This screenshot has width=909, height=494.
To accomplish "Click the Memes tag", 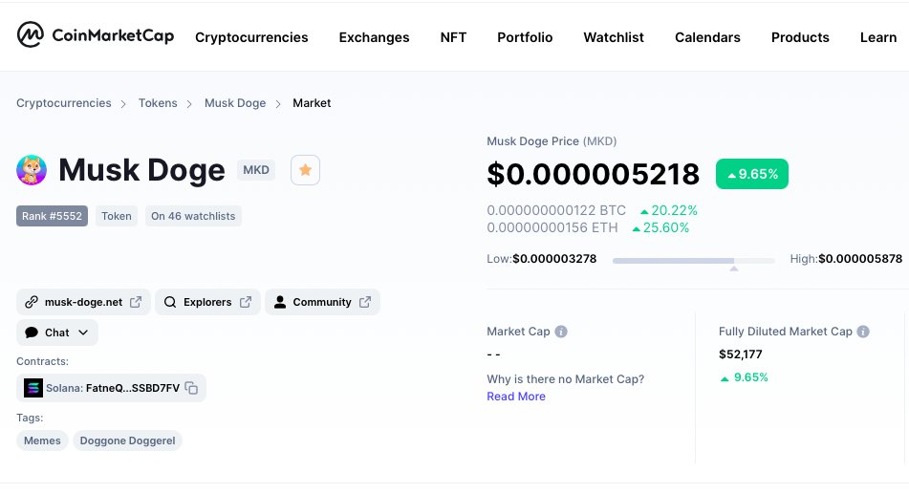I will coord(42,440).
